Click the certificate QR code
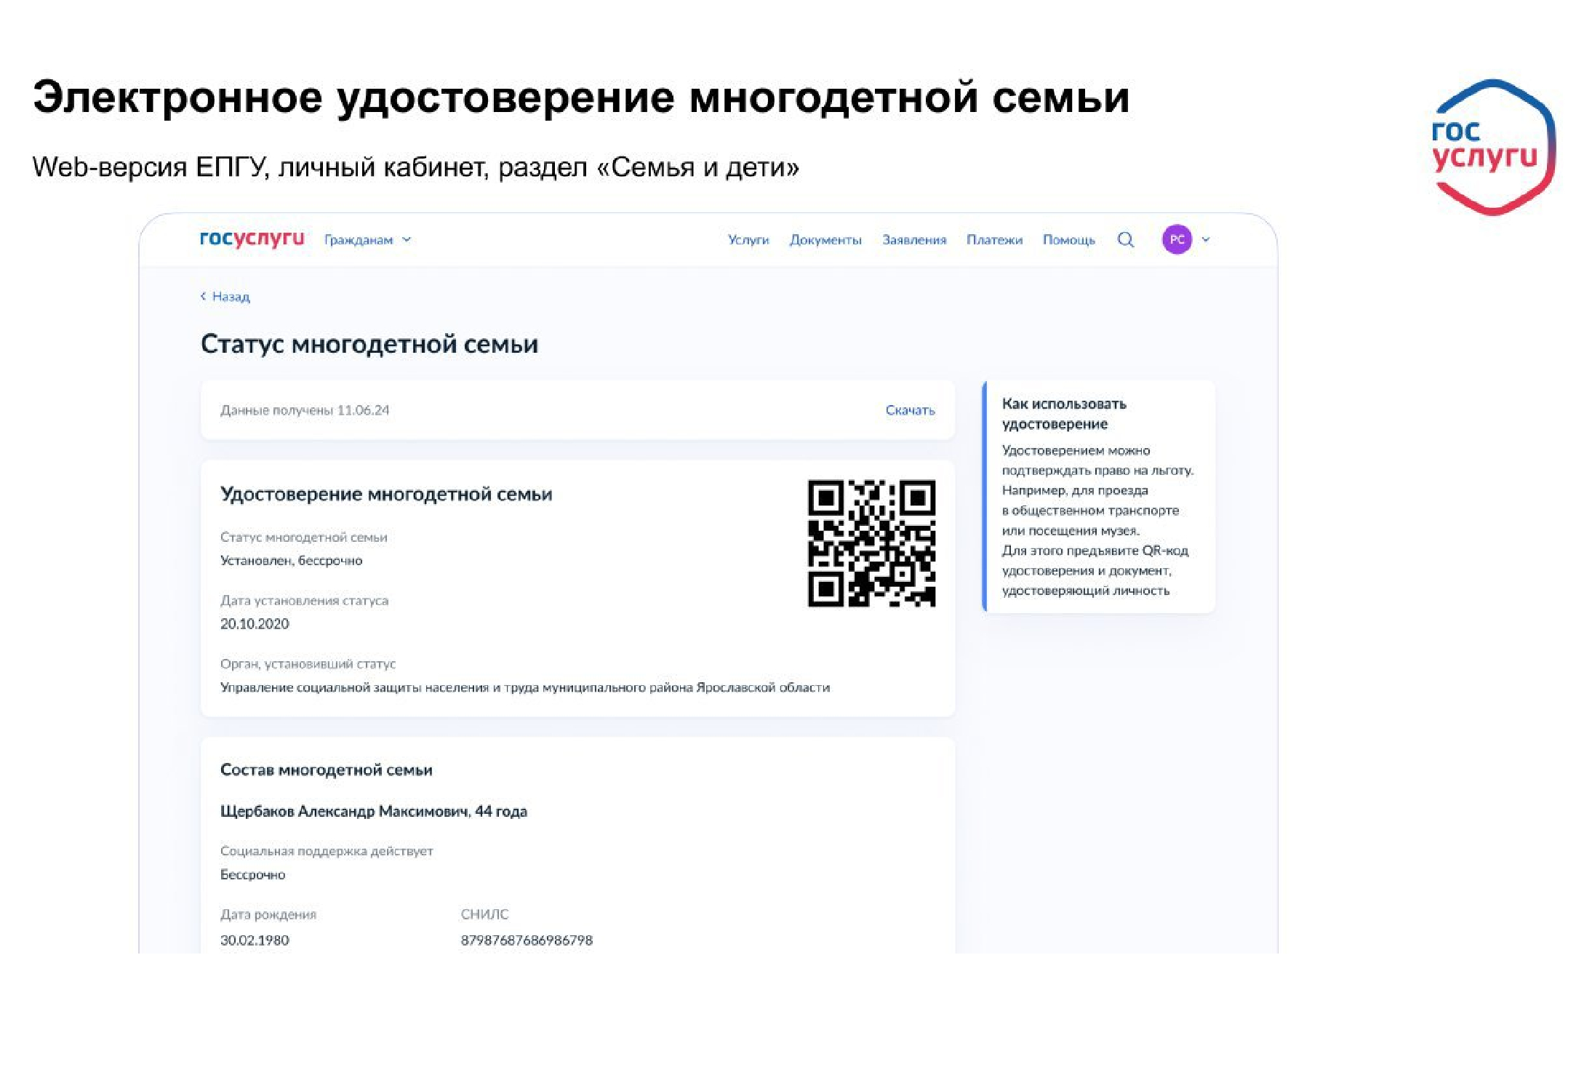 871,543
